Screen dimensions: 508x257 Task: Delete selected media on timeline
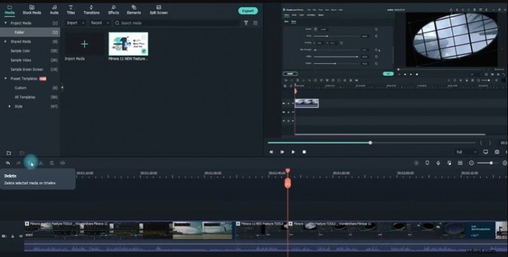pos(30,163)
